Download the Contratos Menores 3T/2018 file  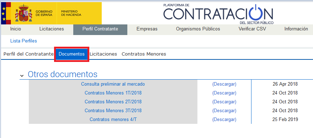pos(224,110)
